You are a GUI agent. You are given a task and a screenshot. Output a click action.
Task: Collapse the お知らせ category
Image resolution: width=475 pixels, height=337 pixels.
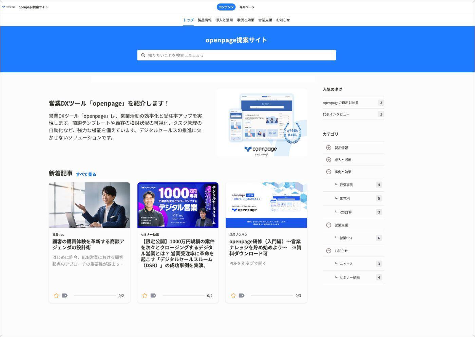[328, 251]
